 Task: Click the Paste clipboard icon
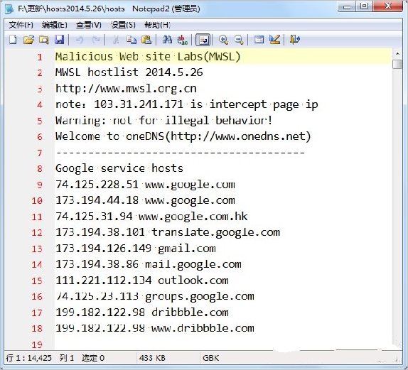click(146, 40)
